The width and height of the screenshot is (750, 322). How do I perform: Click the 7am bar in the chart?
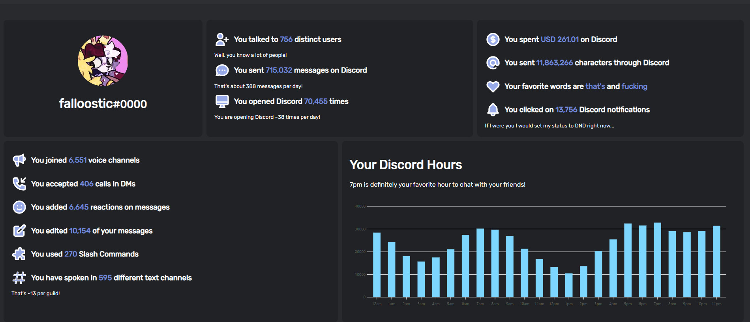point(480,263)
